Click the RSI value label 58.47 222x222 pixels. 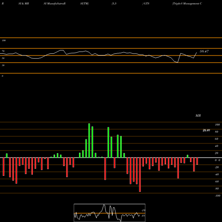point(204,52)
